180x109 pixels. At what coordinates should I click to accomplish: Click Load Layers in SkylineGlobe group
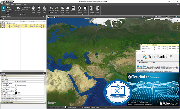click(26, 7)
